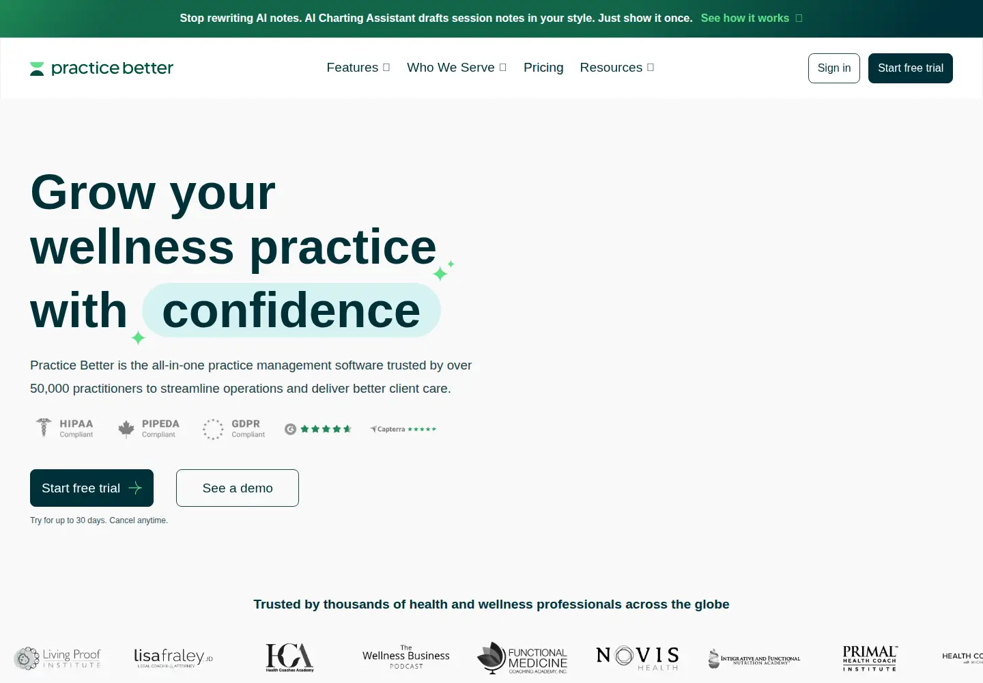Click the Practice Better logo
The width and height of the screenshot is (983, 683).
[x=102, y=68]
